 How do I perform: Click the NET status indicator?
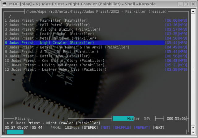coord(105,127)
